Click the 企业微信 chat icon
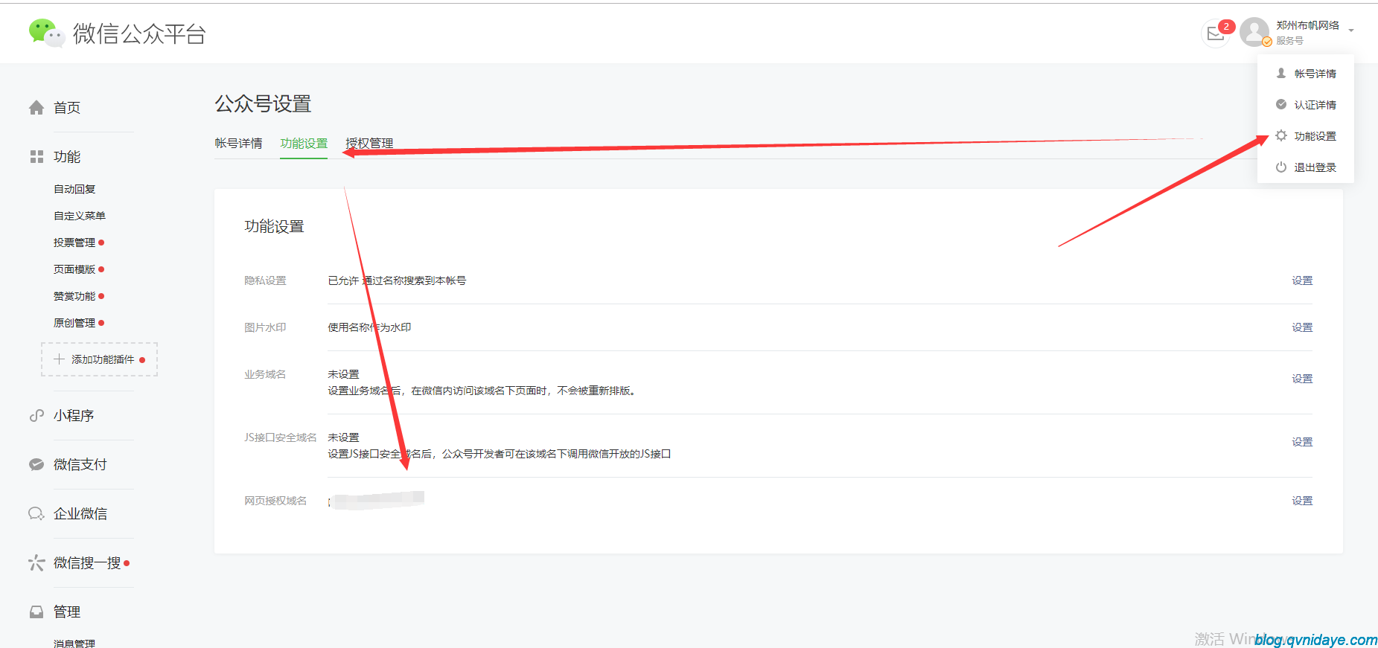The width and height of the screenshot is (1378, 648). click(x=36, y=514)
